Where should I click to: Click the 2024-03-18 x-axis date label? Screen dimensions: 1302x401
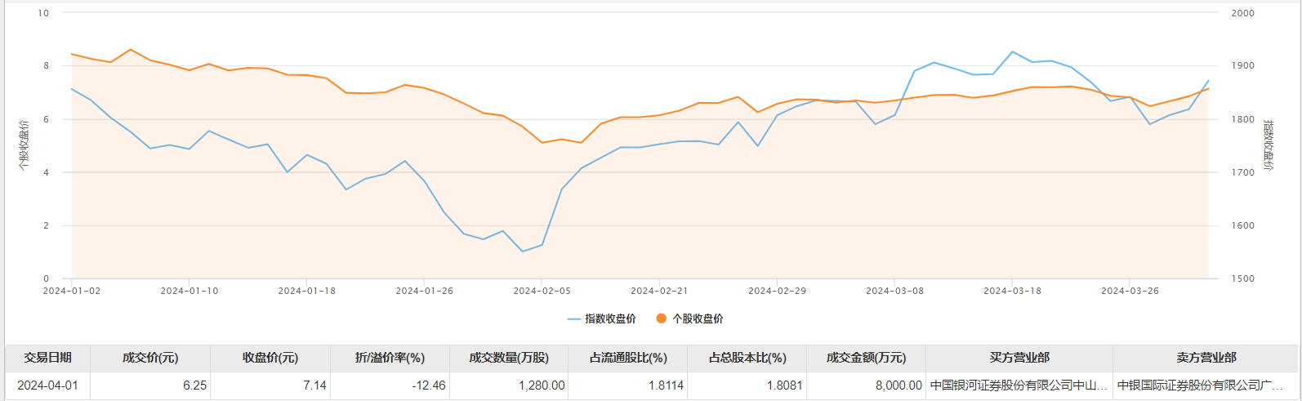[x=1012, y=291]
